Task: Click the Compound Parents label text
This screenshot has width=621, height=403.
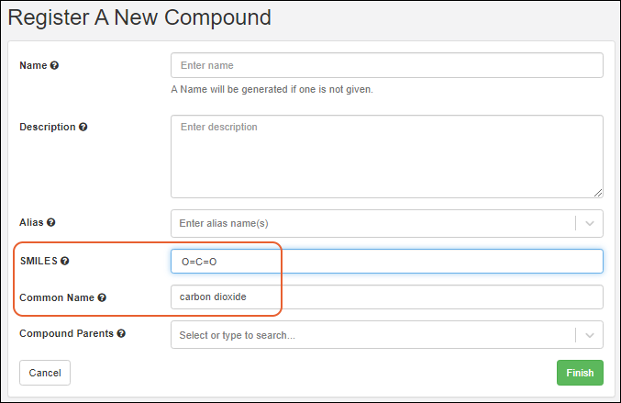Action: tap(66, 334)
